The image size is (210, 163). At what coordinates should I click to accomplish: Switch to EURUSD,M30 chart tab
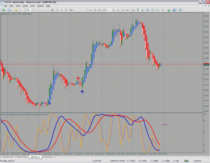[8, 157]
